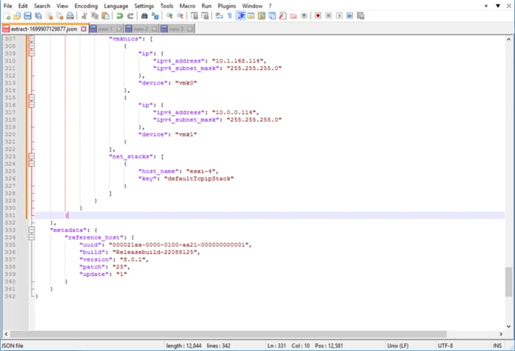
Task: Click the Replace toolbar icon
Action: click(x=155, y=15)
